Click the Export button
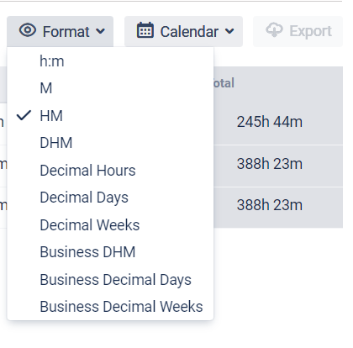This screenshot has height=348, width=353. 298,31
